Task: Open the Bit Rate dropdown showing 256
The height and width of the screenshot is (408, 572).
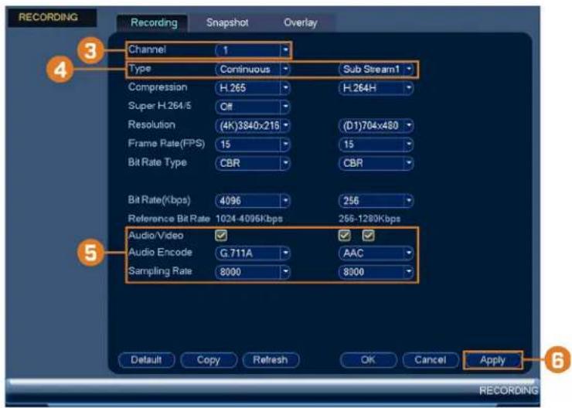Action: (x=376, y=201)
